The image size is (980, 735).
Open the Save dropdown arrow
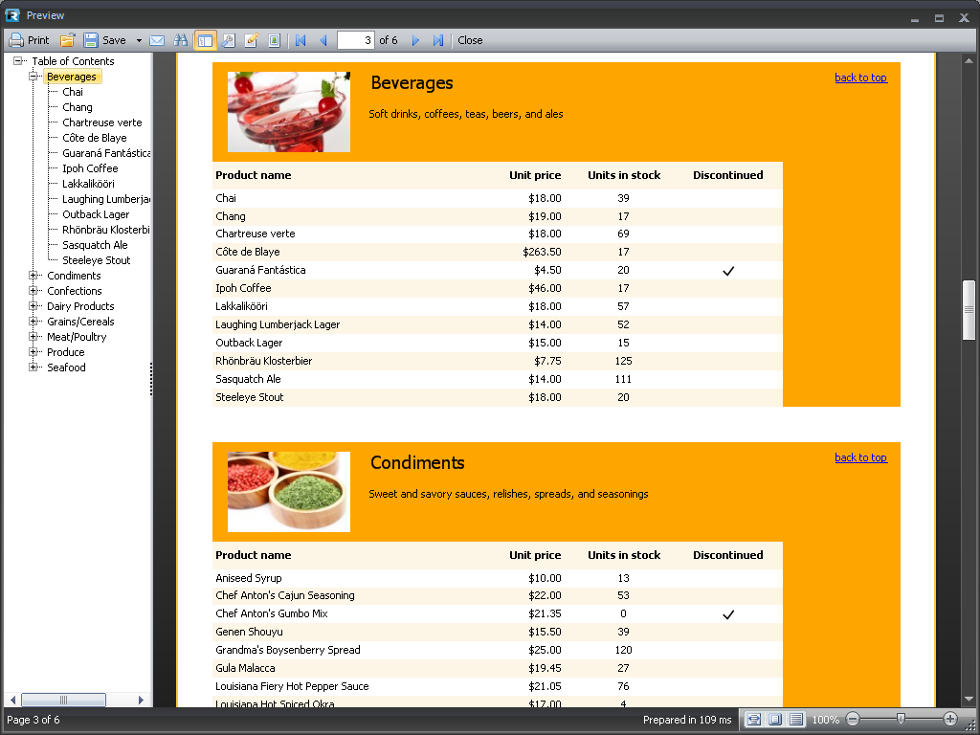pyautogui.click(x=139, y=40)
